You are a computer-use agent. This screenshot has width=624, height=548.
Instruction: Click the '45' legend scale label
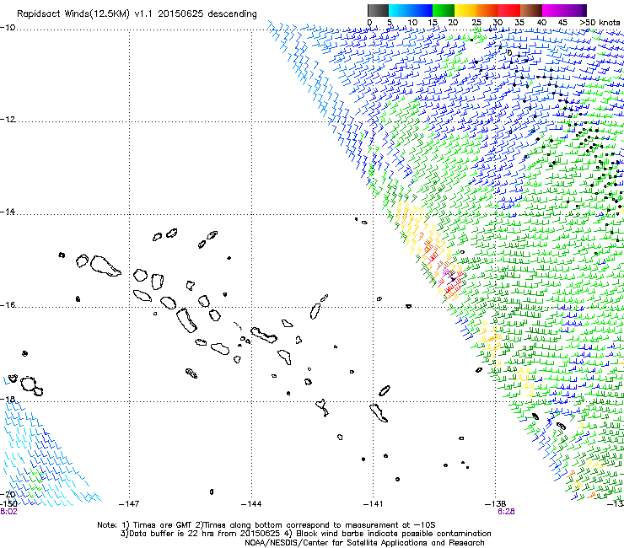point(562,23)
